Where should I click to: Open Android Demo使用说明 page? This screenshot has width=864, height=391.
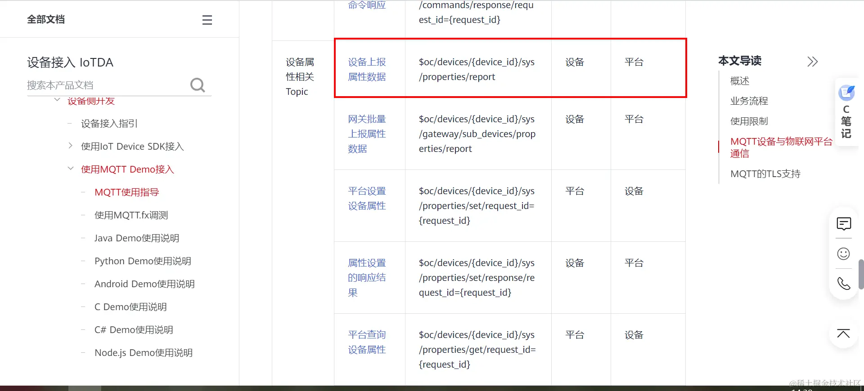click(144, 284)
